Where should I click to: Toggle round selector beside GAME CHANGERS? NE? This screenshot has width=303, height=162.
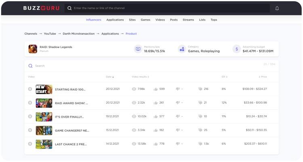tap(30, 130)
